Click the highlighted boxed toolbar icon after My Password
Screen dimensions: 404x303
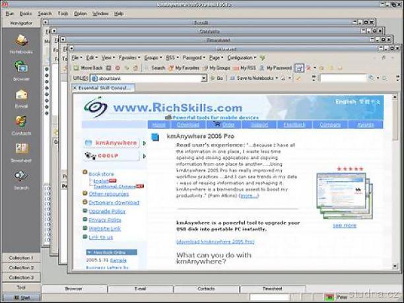pos(300,68)
